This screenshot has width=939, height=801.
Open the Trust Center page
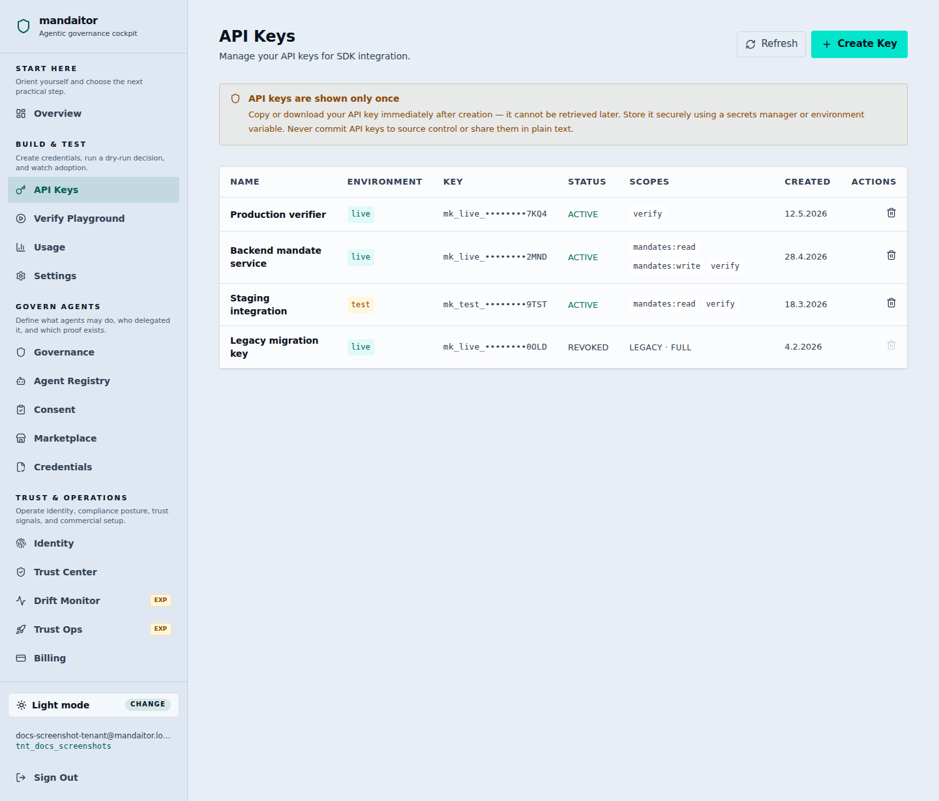[93, 572]
